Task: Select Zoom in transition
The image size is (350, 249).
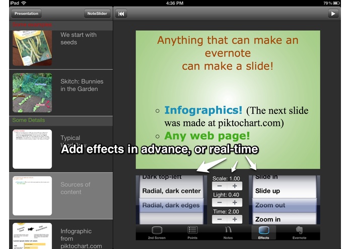Action: click(x=285, y=219)
